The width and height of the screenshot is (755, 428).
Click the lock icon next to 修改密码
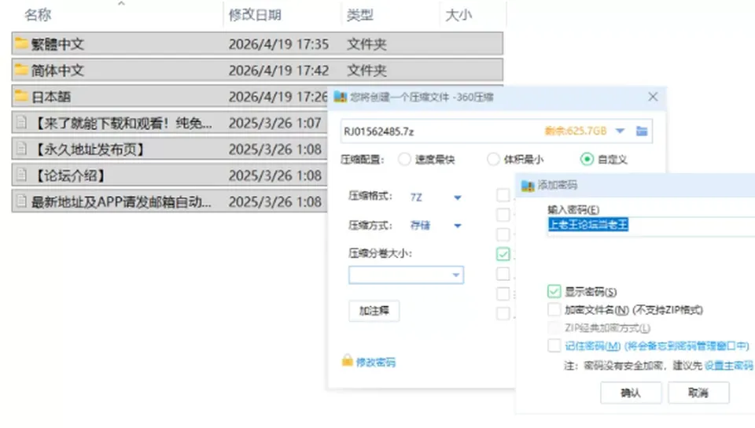pyautogui.click(x=347, y=360)
